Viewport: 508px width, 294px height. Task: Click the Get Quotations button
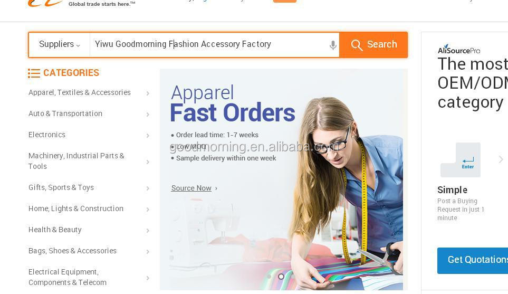tap(473, 261)
